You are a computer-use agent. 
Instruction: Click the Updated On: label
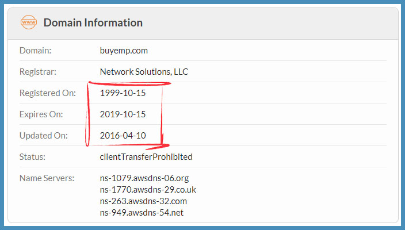(x=44, y=136)
